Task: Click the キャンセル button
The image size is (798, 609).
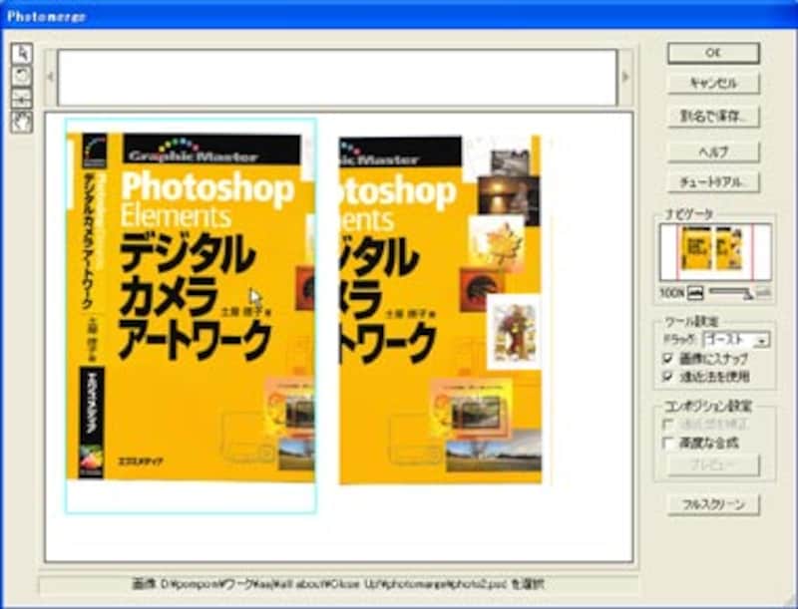Action: (712, 84)
